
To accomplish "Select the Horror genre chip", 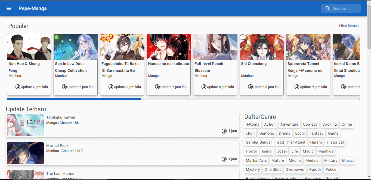I will click(x=252, y=151).
